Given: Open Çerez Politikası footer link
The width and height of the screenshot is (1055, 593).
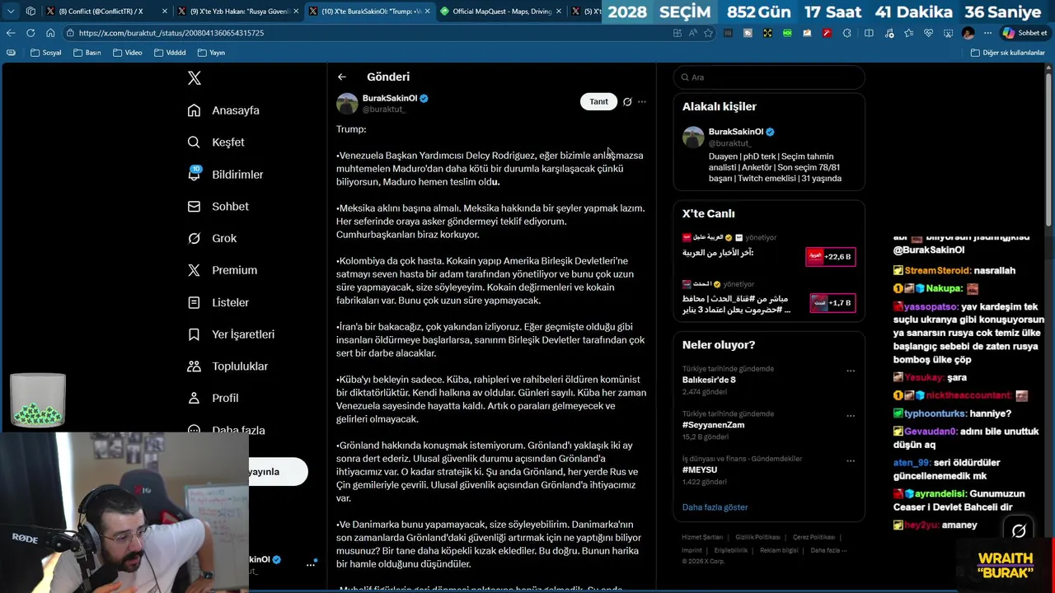Looking at the screenshot, I should click(x=814, y=537).
